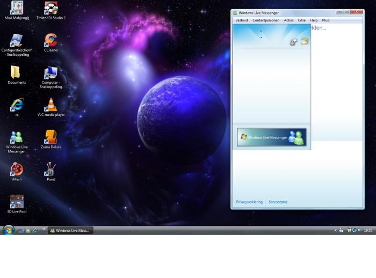The image size is (376, 278).
Task: Click the Privacyverklaring link
Action: (249, 202)
